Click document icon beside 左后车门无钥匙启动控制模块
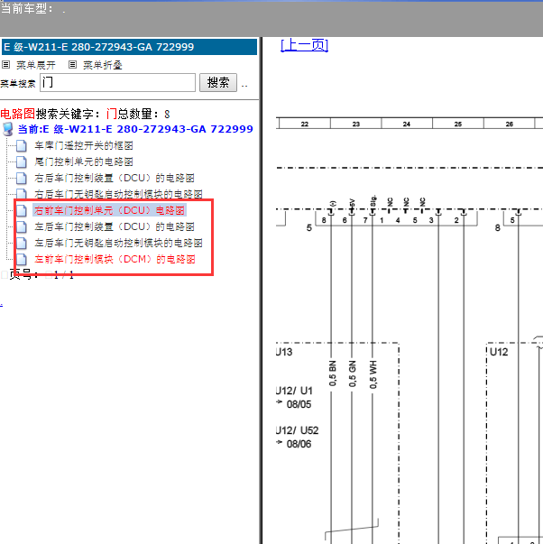The width and height of the screenshot is (543, 544). [x=21, y=243]
